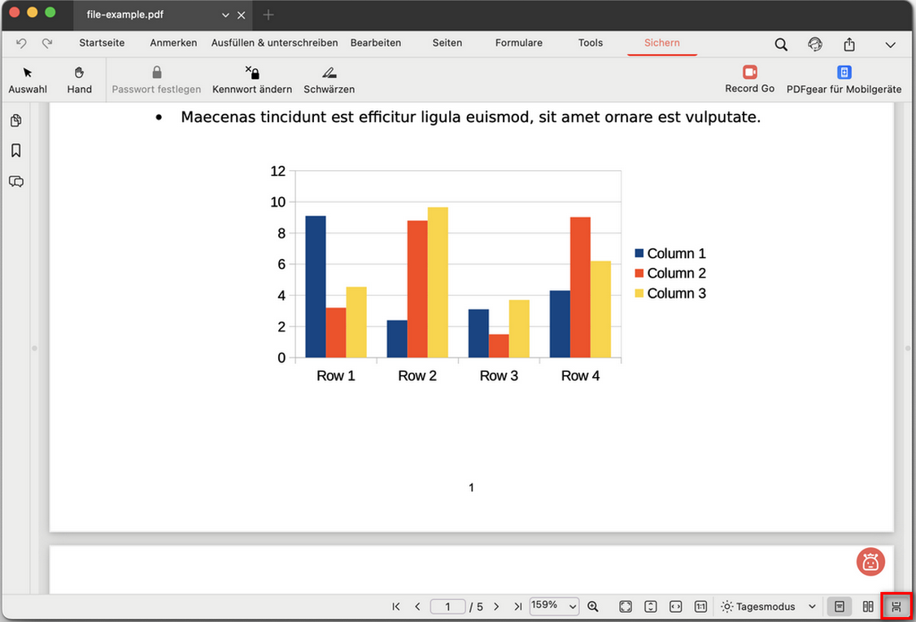Click the Schwärzen redaction tool
Image resolution: width=916 pixels, height=622 pixels.
[x=329, y=80]
